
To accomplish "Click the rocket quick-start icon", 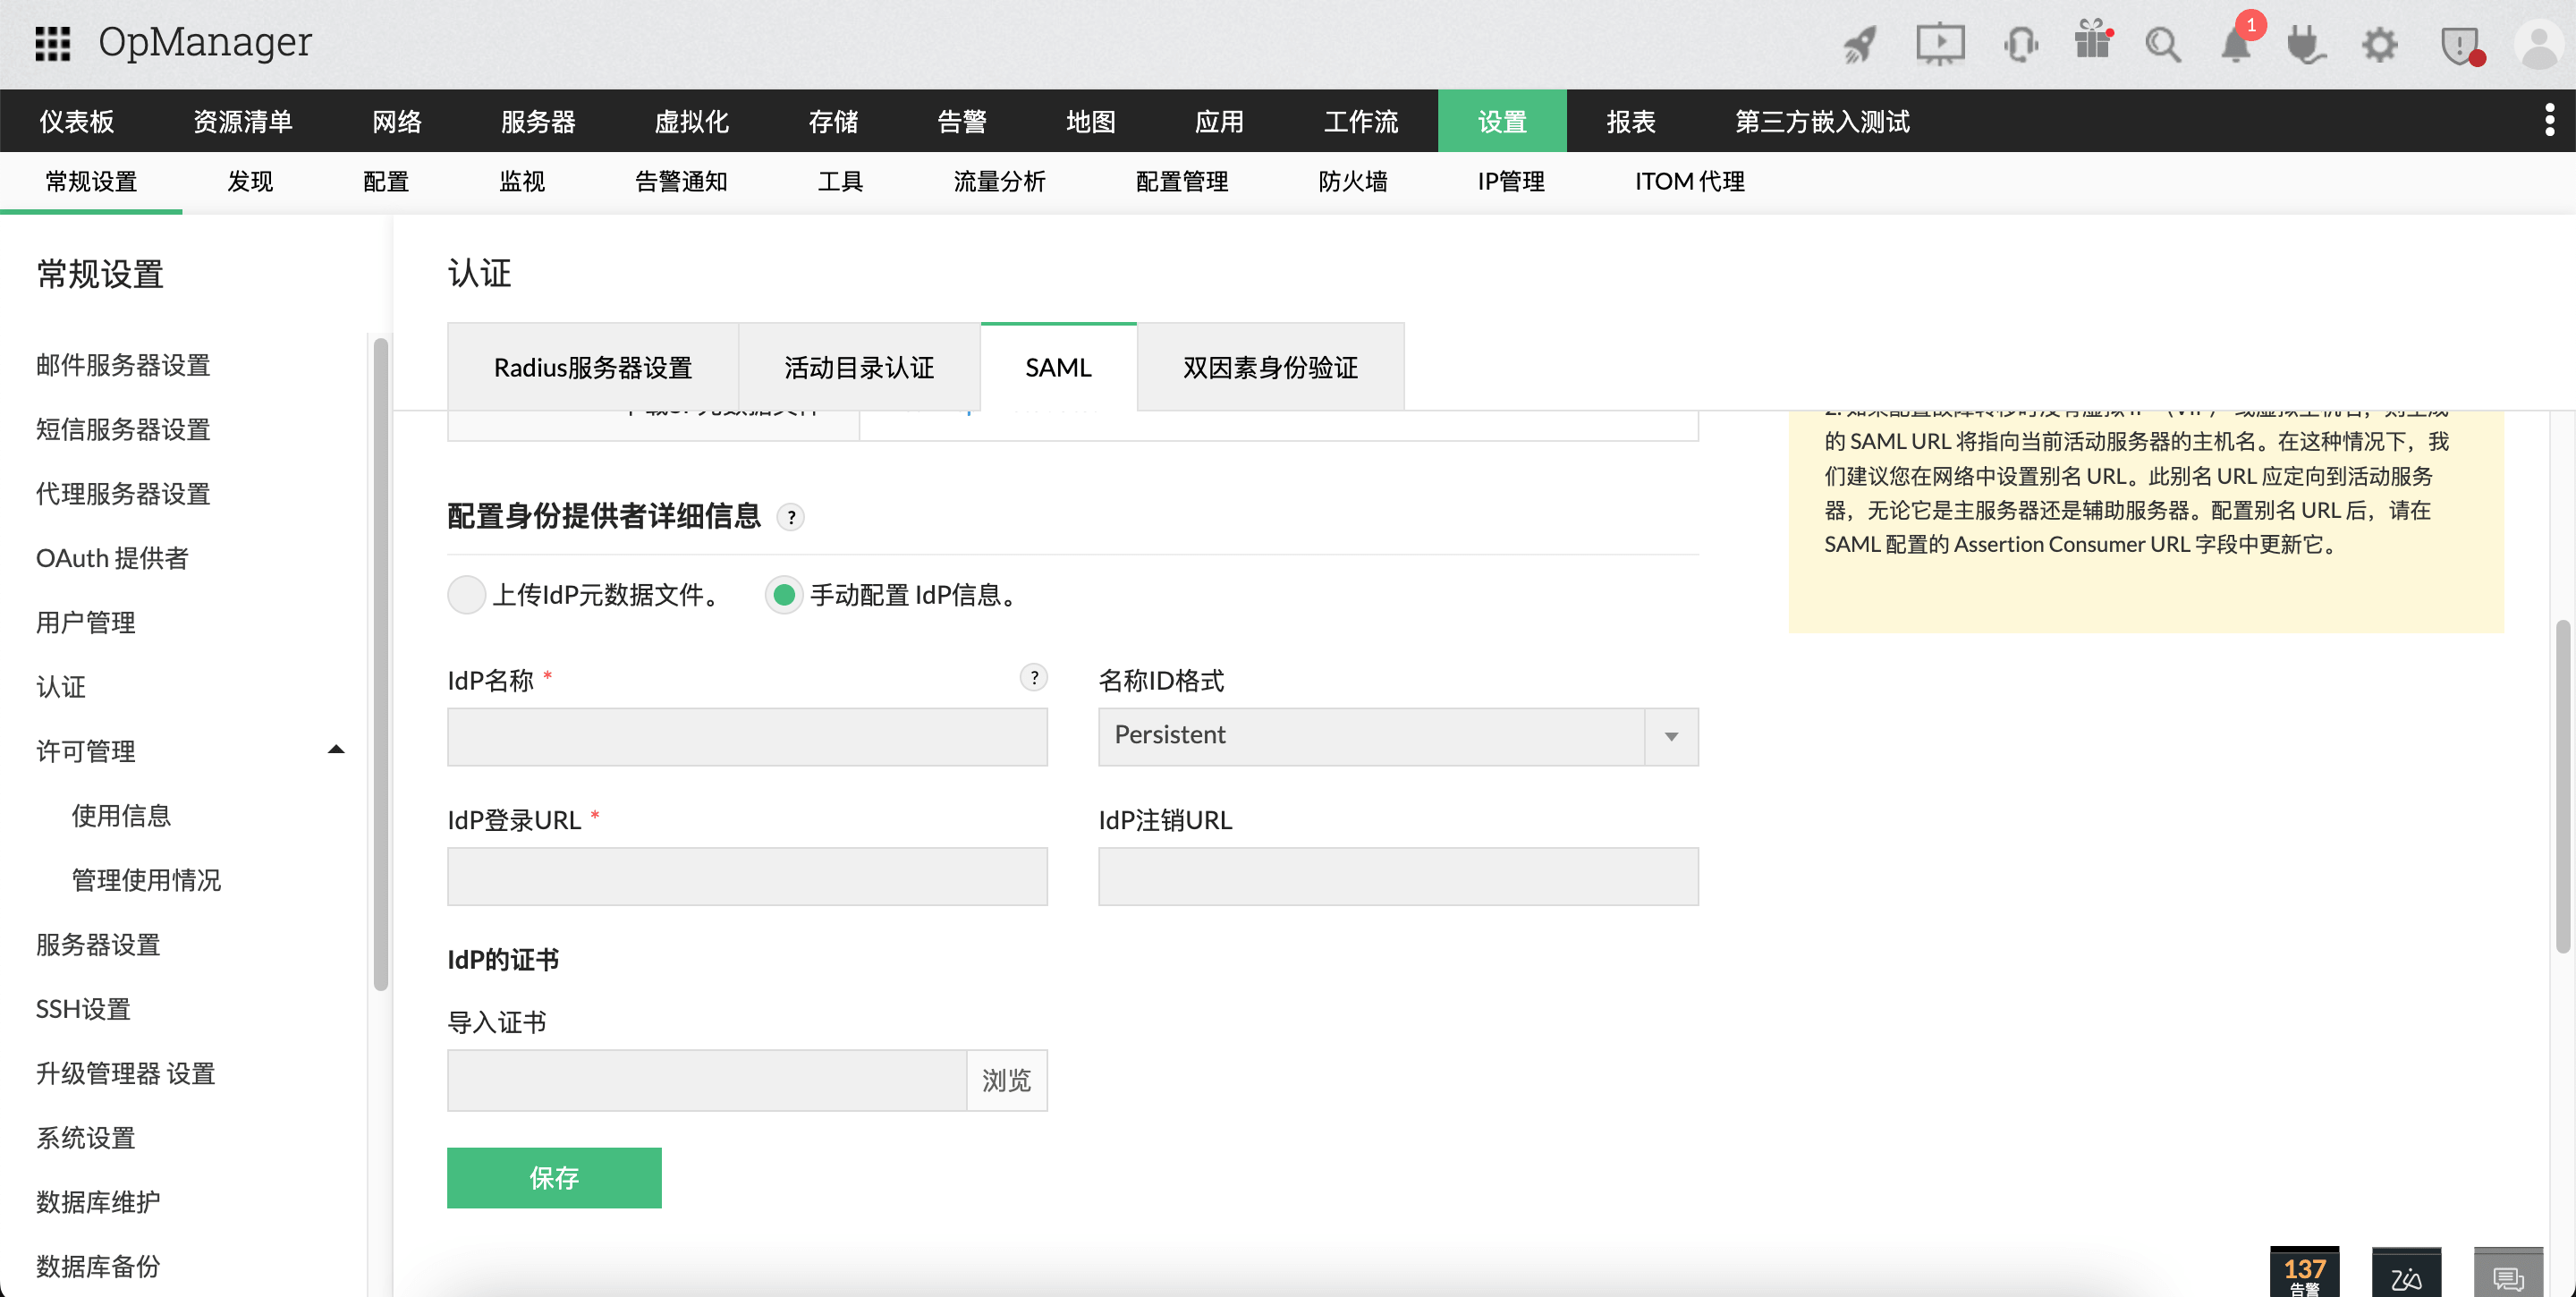I will (x=1860, y=44).
